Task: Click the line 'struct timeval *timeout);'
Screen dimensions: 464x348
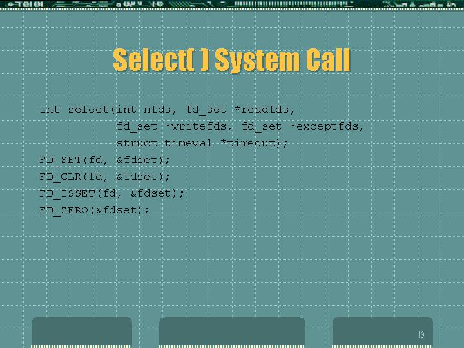Action: (x=202, y=143)
